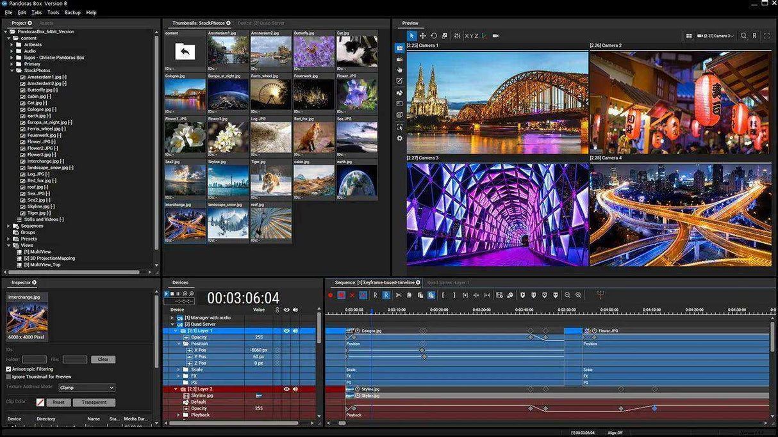The height and width of the screenshot is (437, 778).
Task: Open the preview settings gear icon
Action: tap(399, 138)
